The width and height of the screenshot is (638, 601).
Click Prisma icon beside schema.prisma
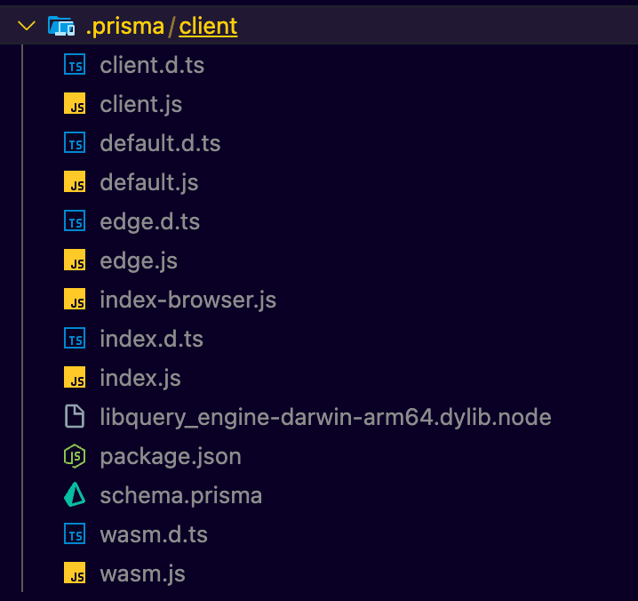pyautogui.click(x=75, y=494)
